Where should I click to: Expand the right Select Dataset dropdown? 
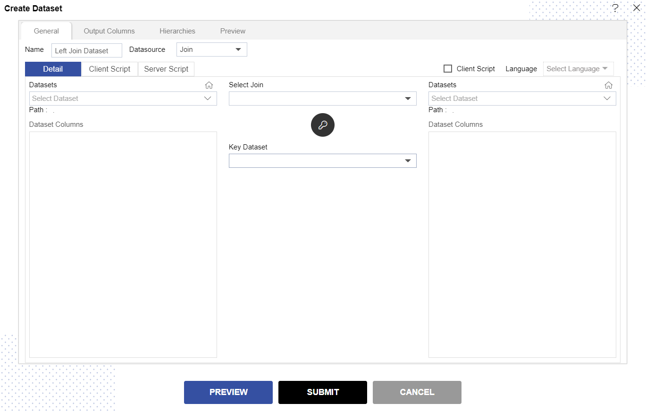[x=522, y=99]
